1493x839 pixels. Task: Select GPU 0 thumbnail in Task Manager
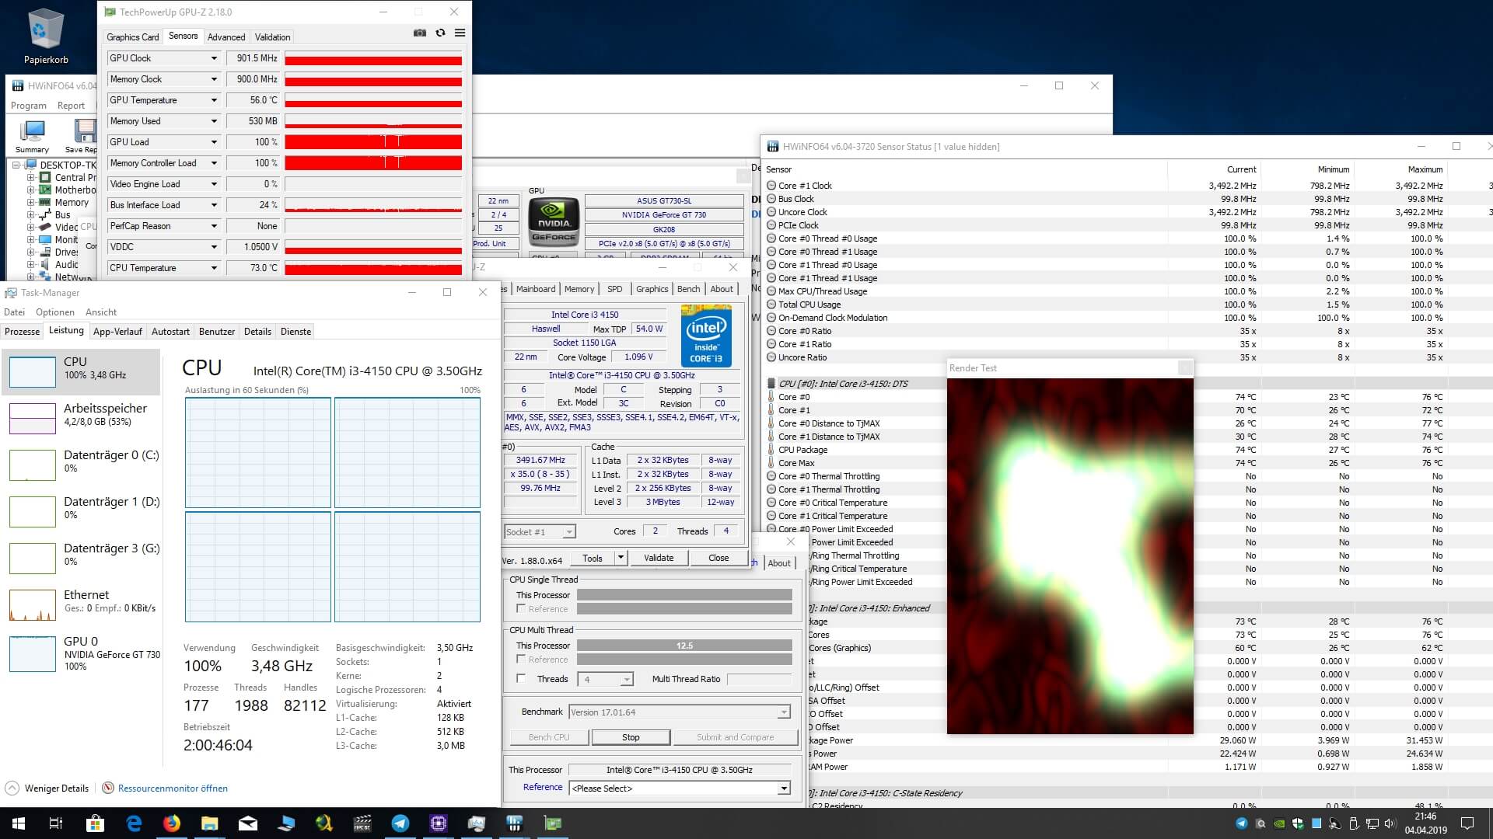(x=33, y=653)
